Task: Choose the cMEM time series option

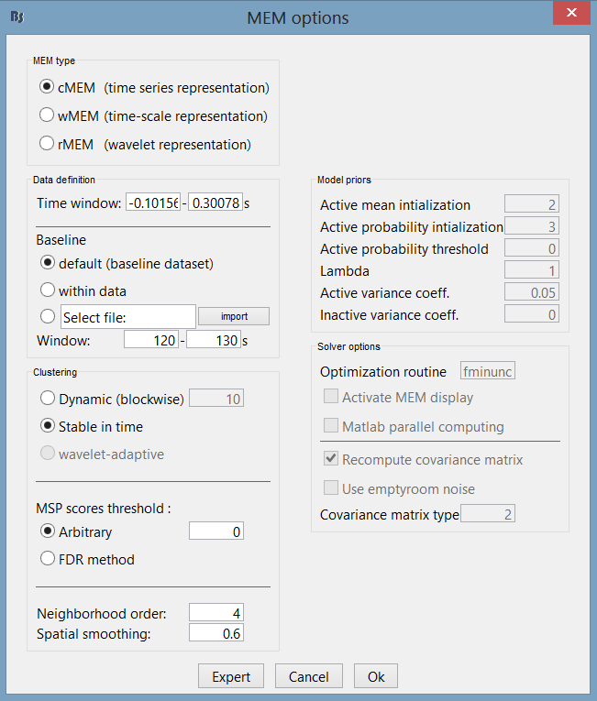Action: 47,88
